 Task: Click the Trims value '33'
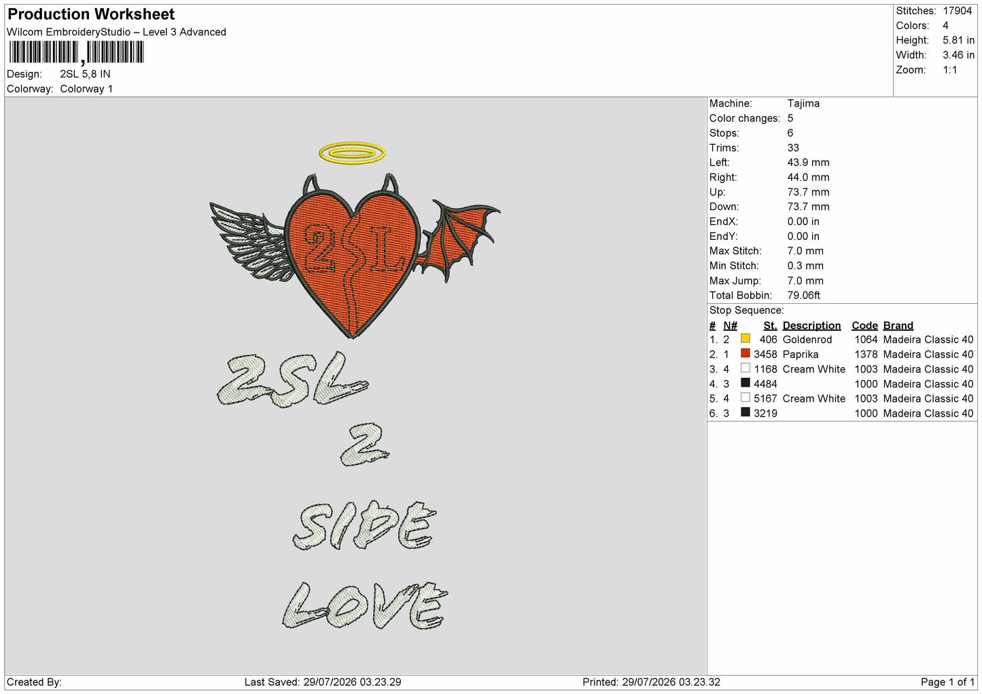coord(793,148)
